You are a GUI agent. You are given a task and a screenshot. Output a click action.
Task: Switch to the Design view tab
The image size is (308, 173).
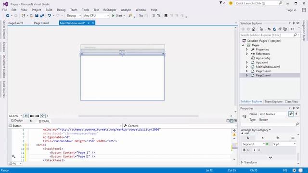pos(17,121)
